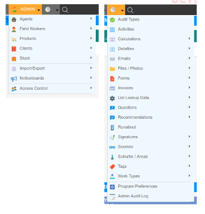Open Admin Audit Log
Screen dimensions: 205x214
pyautogui.click(x=133, y=196)
